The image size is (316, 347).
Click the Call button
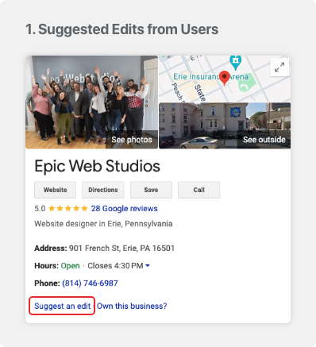tap(198, 190)
